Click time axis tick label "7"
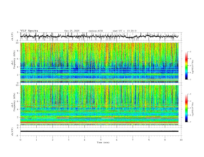Viewport: 204px width, 157px height. coord(133,140)
